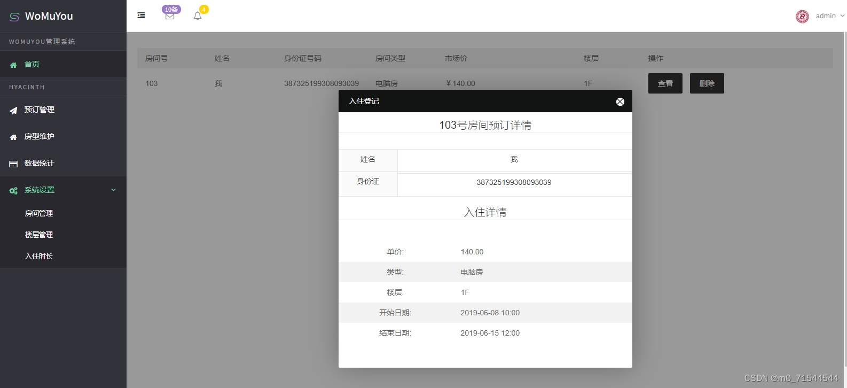The width and height of the screenshot is (847, 388).
Task: Click the 入住登记 dialog title
Action: point(364,101)
